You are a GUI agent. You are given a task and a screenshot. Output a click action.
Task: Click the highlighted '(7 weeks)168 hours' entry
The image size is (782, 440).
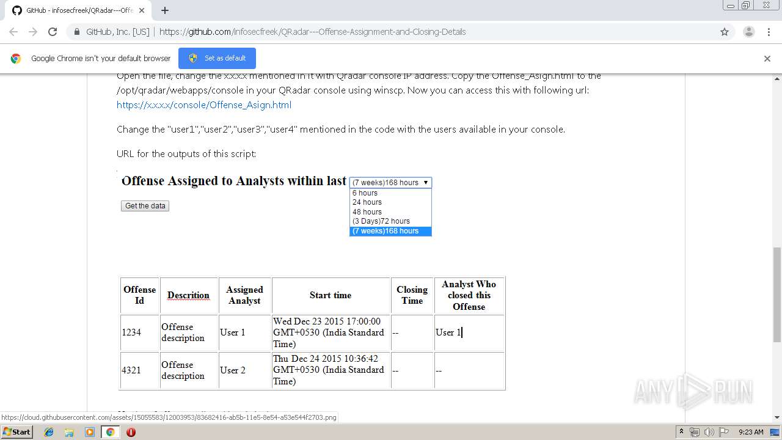pyautogui.click(x=390, y=231)
